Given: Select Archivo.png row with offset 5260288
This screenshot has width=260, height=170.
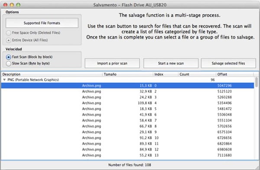Looking at the screenshot, I should [127, 97].
